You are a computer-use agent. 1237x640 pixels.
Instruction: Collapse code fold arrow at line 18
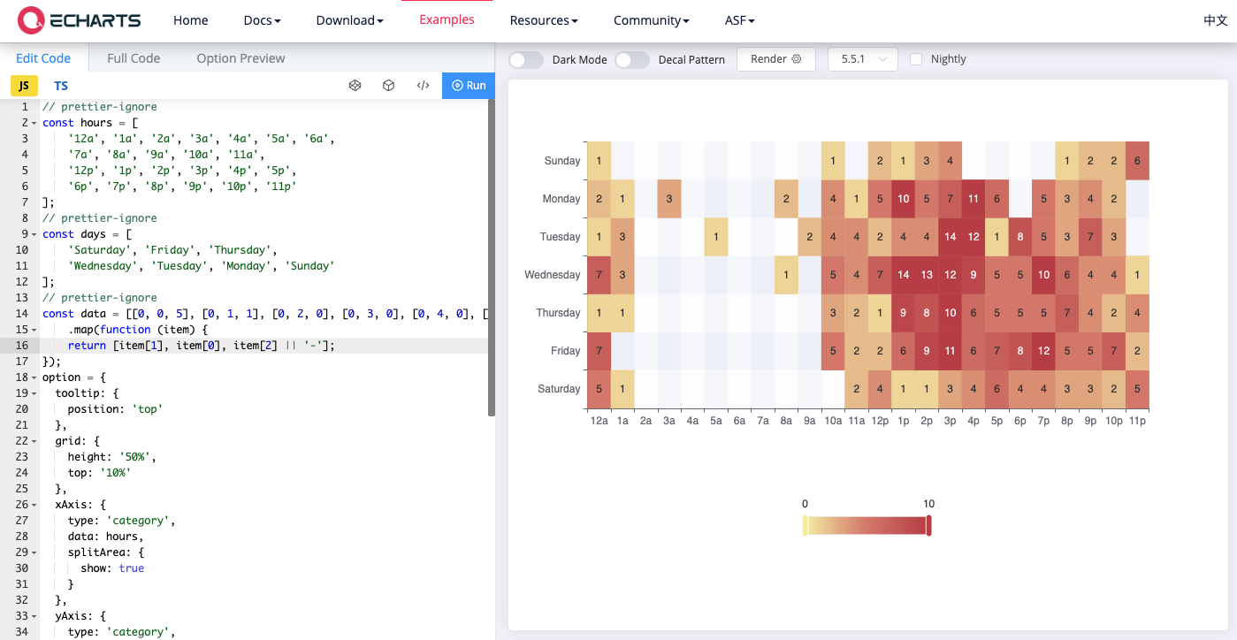[x=34, y=377]
